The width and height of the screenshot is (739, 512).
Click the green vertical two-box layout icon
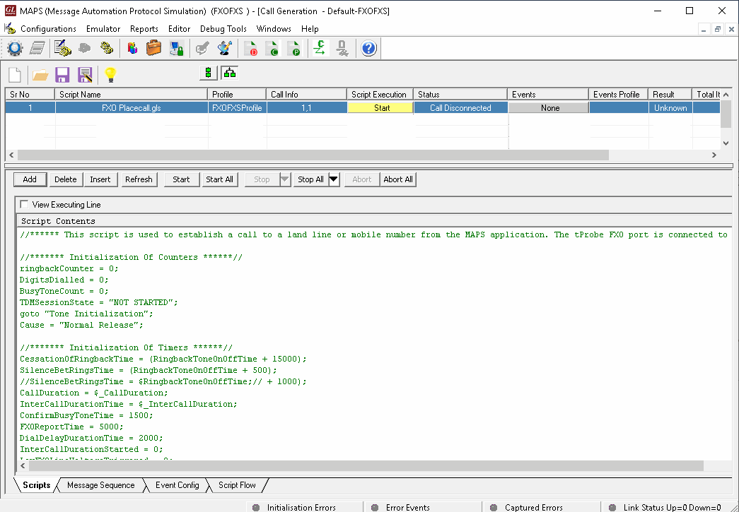pyautogui.click(x=209, y=73)
